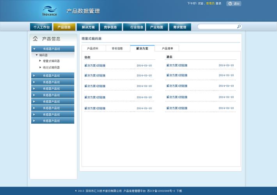Expand the last 传感器产品线 section
Viewport: 277px width, 195px height.
click(x=34, y=121)
